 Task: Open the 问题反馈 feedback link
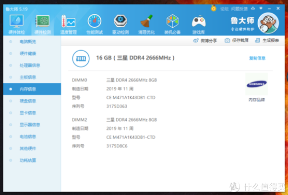point(240,9)
